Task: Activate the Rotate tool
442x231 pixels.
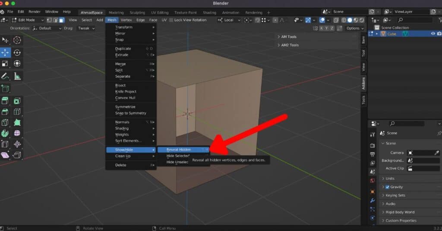Action: click(x=17, y=53)
